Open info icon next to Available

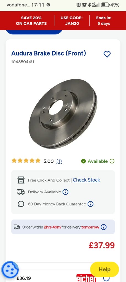click(x=112, y=161)
